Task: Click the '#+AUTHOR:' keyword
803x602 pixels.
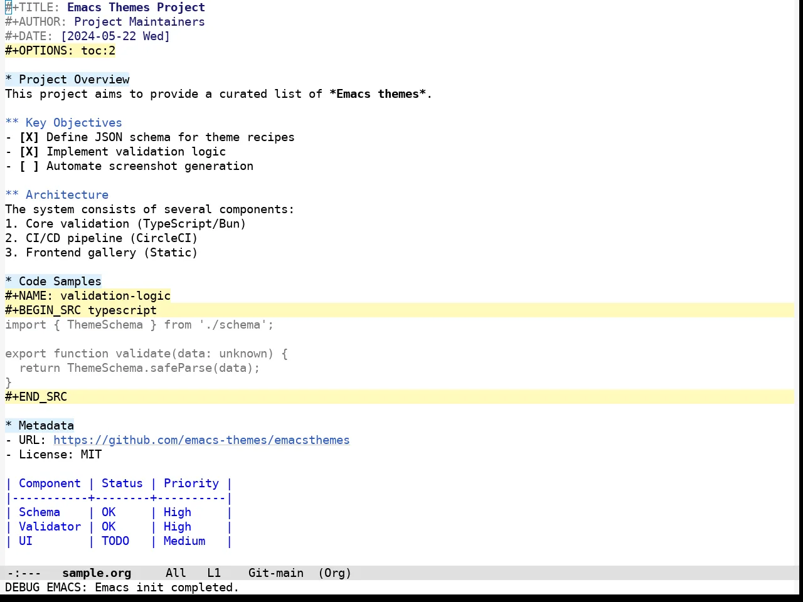Action: 36,22
